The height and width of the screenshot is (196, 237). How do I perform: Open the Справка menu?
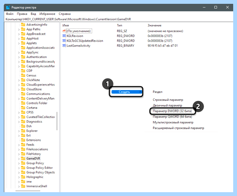(x=65, y=14)
